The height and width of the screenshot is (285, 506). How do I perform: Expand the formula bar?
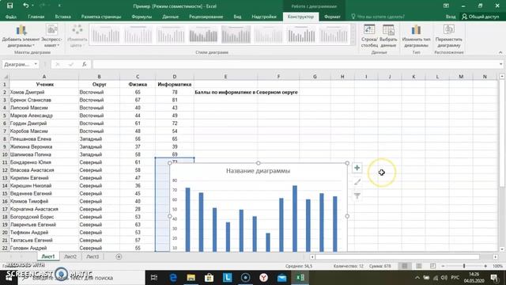coord(500,64)
